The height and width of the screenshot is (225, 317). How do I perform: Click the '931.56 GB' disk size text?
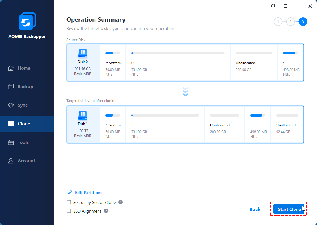tap(83, 69)
